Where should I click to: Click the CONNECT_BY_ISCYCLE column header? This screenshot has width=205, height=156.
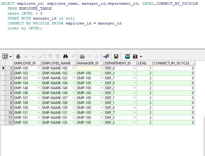click(171, 63)
